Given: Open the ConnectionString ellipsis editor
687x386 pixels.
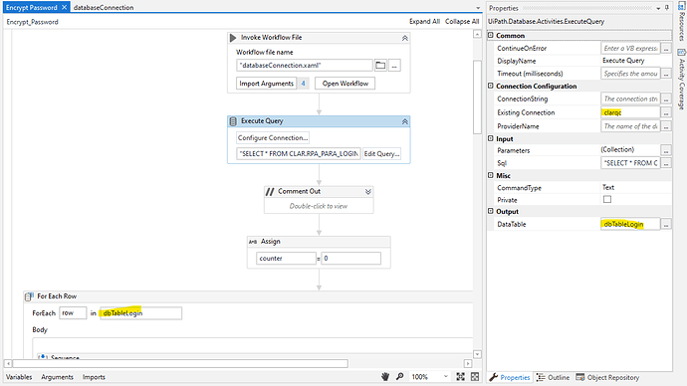Looking at the screenshot, I should coord(666,98).
